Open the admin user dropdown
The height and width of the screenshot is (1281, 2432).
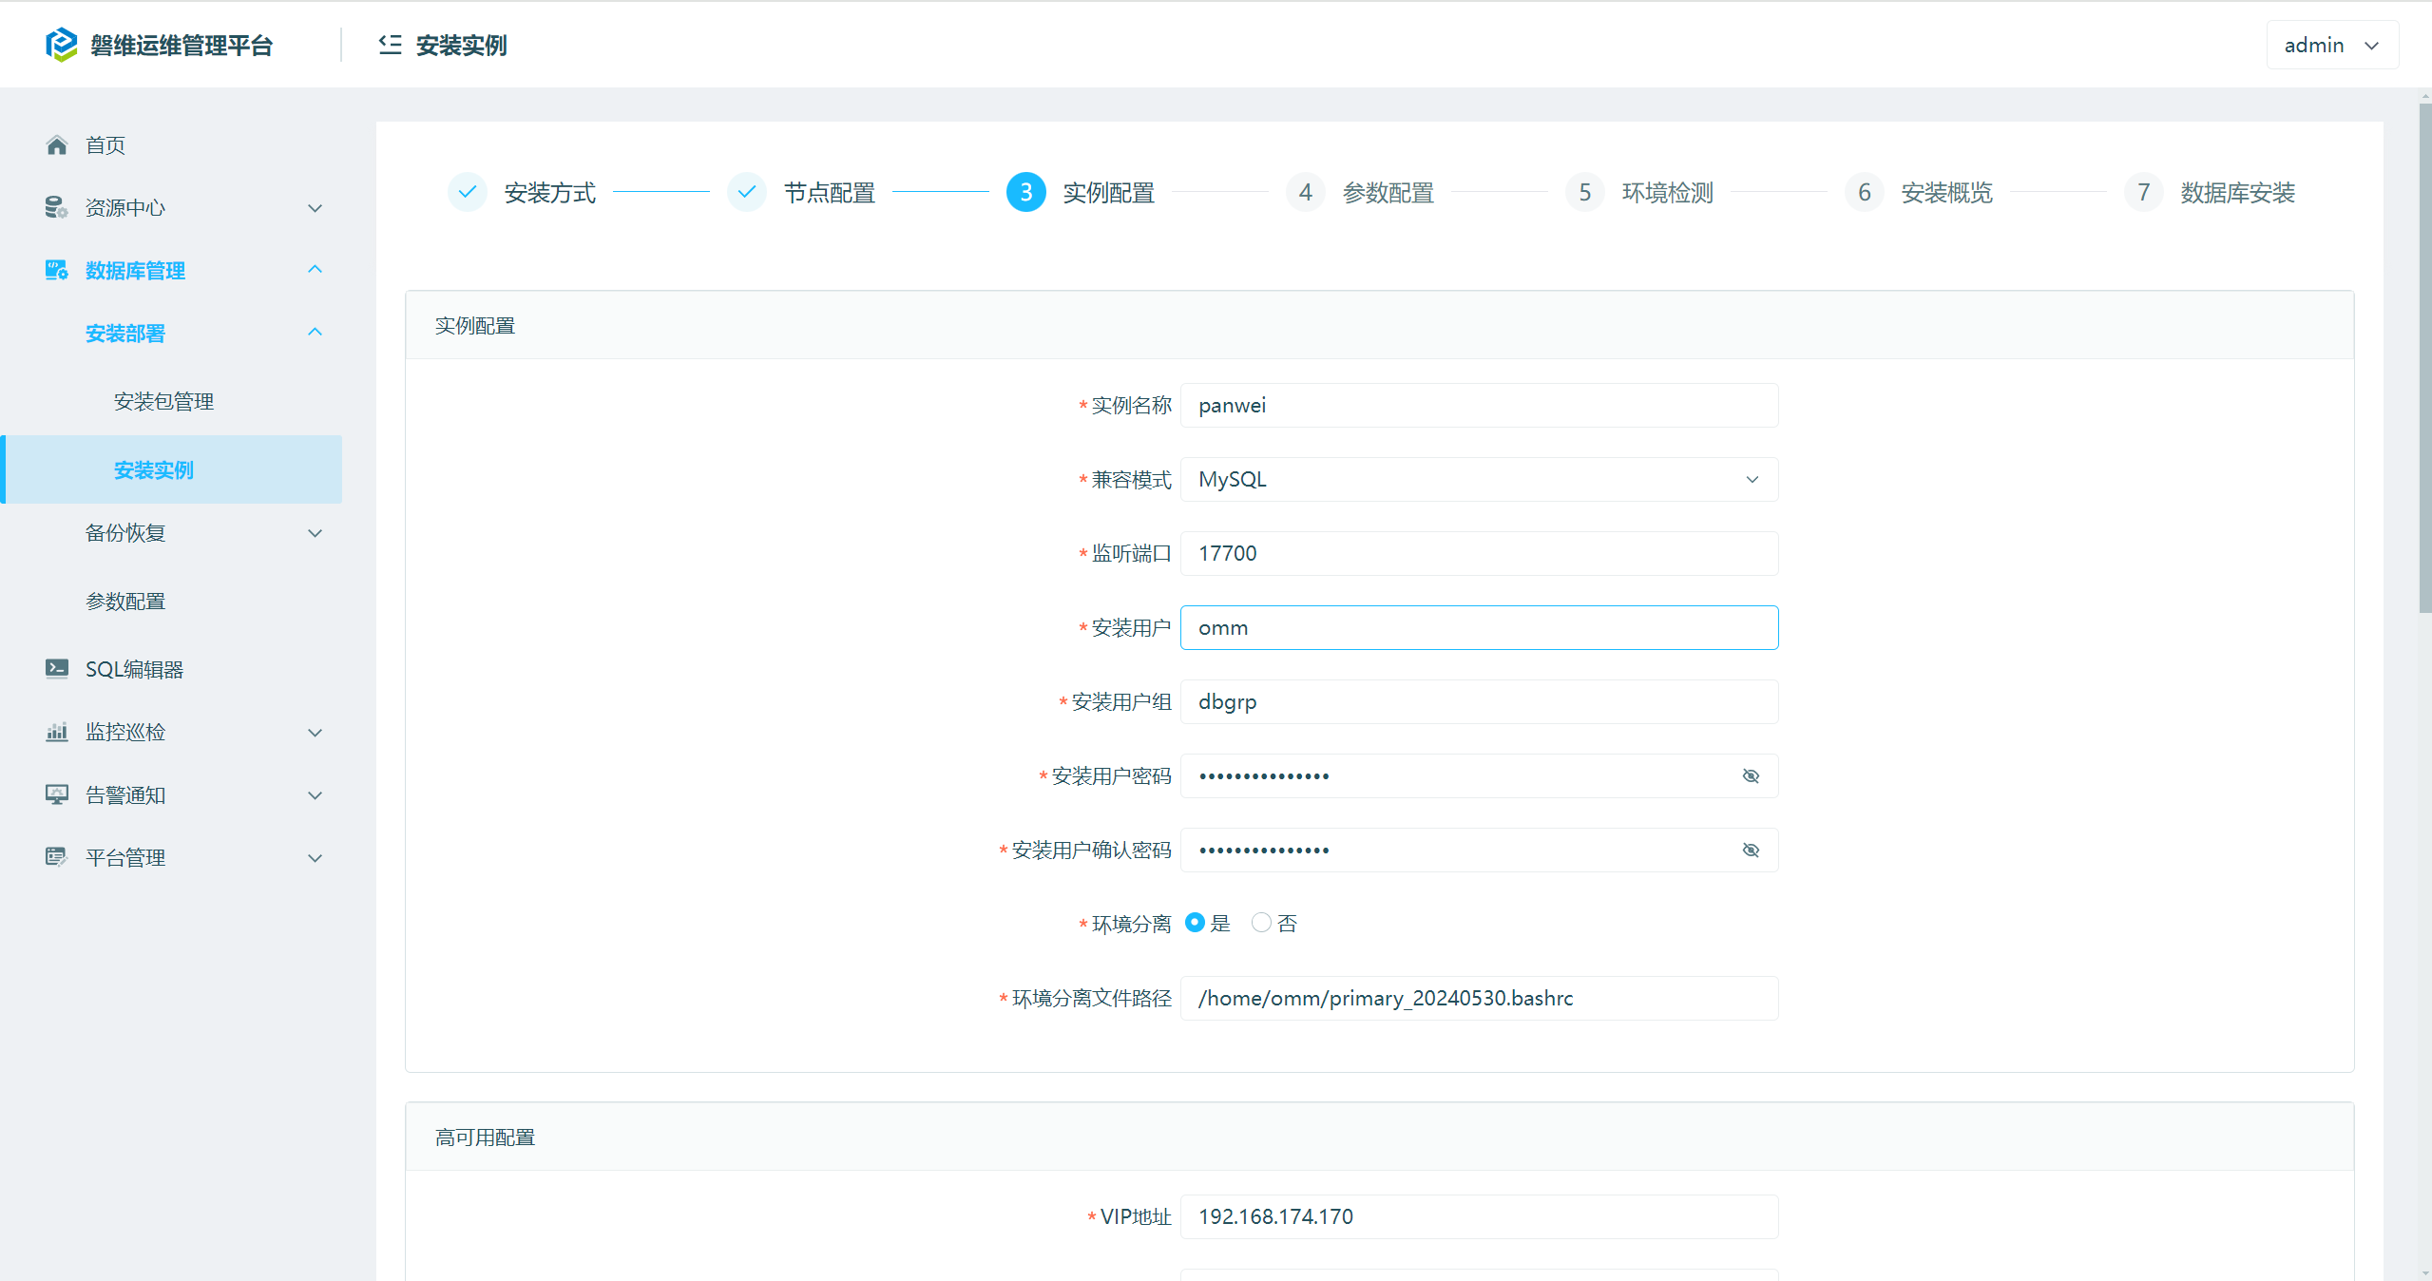pos(2331,45)
